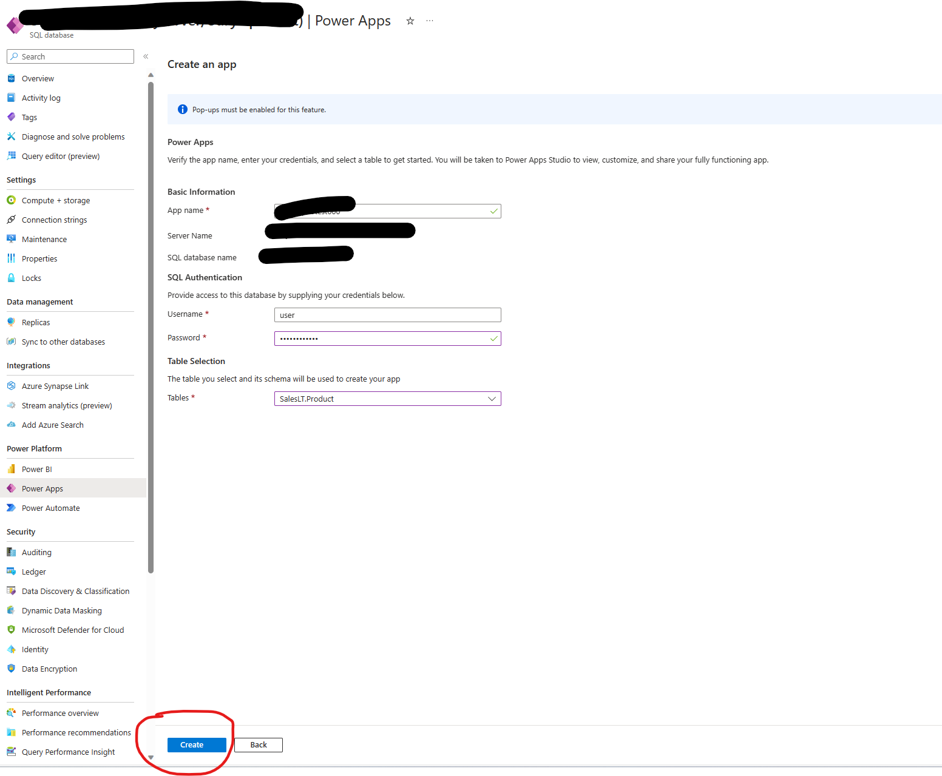The image size is (942, 776).
Task: Click the App name field
Action: coord(388,211)
